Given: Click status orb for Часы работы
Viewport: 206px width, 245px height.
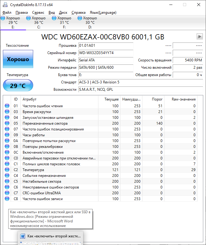Looking at the screenshot, I should point(7,135).
